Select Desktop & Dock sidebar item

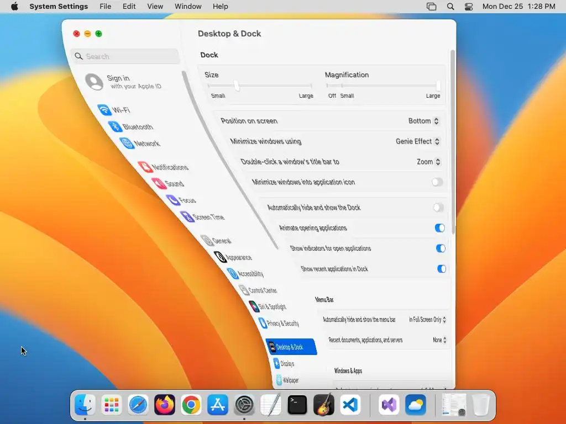[x=291, y=347]
